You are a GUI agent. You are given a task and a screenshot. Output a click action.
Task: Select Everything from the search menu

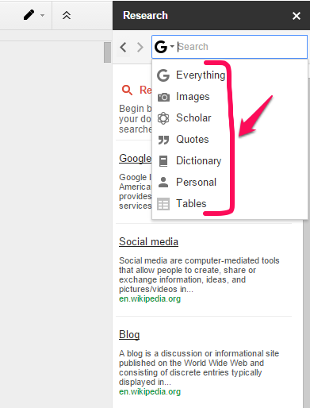[x=191, y=75]
